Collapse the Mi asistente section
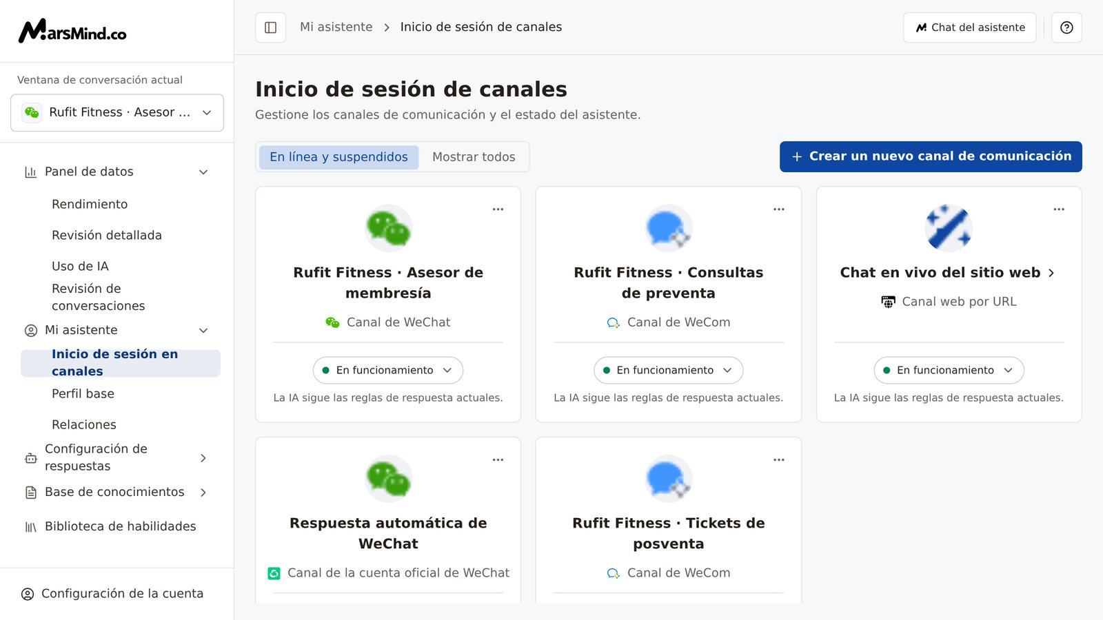The height and width of the screenshot is (620, 1103). point(203,331)
